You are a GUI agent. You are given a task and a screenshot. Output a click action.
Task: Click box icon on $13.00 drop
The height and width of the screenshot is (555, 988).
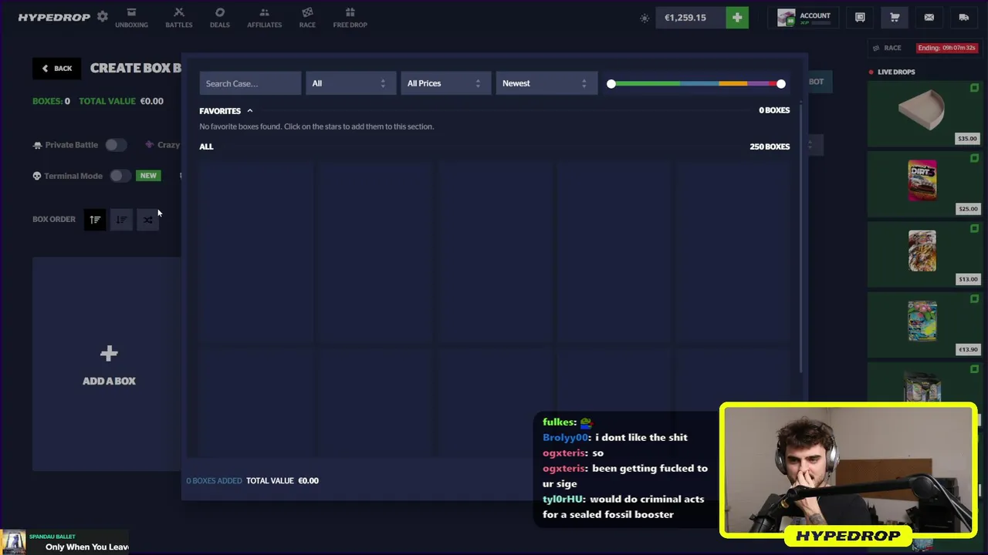974,228
